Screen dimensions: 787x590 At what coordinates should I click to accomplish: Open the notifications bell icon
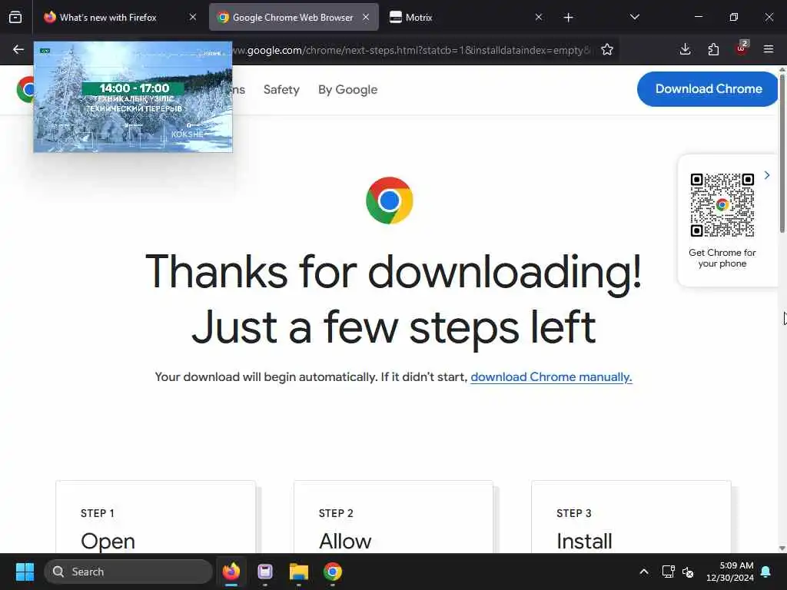click(766, 572)
